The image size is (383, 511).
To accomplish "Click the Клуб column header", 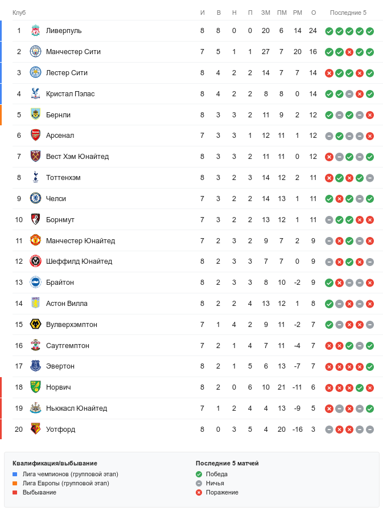I will (x=19, y=13).
